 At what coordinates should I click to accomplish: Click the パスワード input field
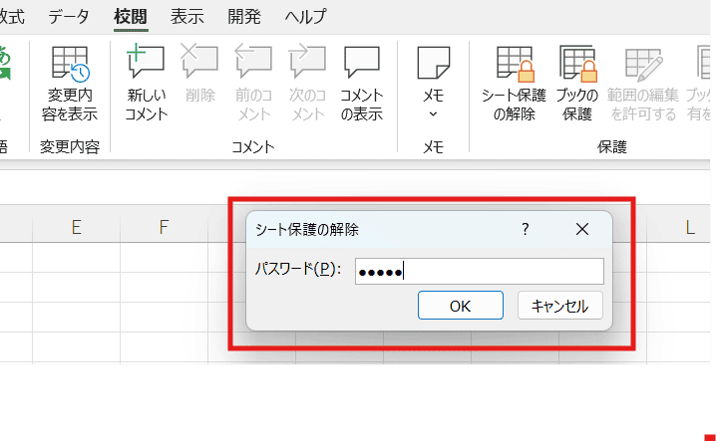point(479,272)
